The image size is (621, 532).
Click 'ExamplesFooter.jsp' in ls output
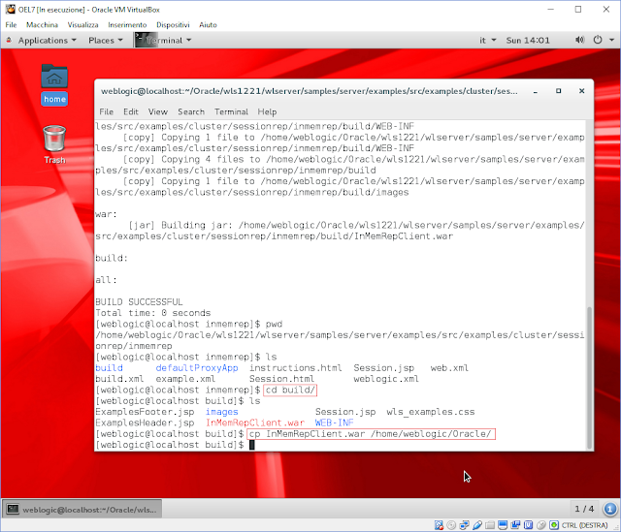pyautogui.click(x=145, y=412)
